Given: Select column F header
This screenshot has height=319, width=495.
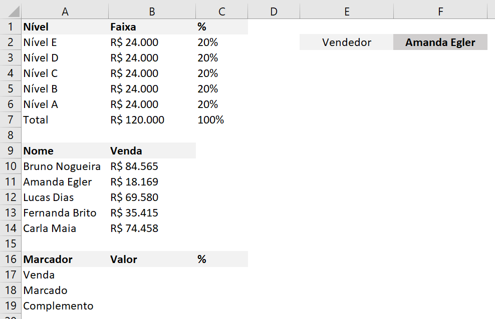Looking at the screenshot, I should [440, 11].
